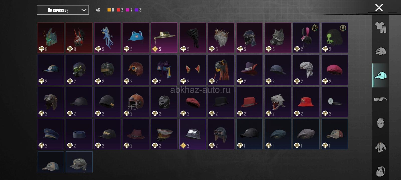Open the jacket category icon

(x=380, y=147)
